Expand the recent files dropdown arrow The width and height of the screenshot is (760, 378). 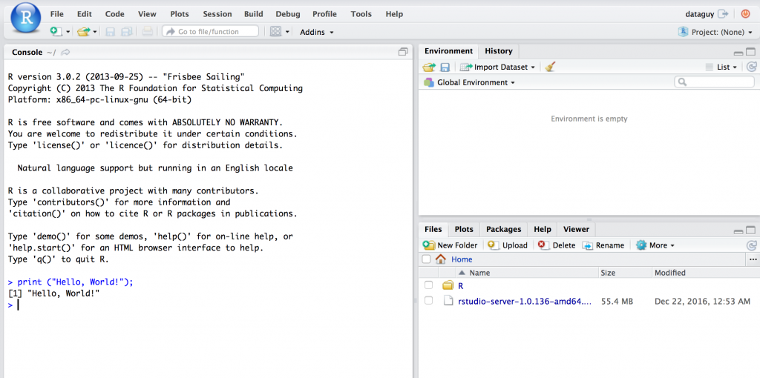coord(95,32)
